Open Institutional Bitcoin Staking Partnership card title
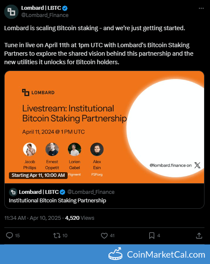Image resolution: width=210 pixels, height=264 pixels. click(57, 201)
